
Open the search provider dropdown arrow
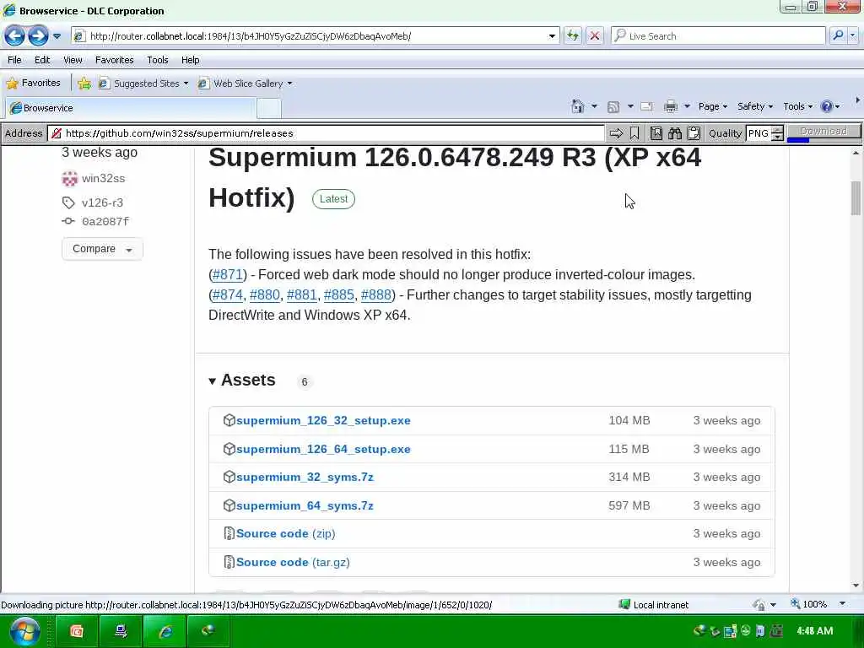[853, 36]
